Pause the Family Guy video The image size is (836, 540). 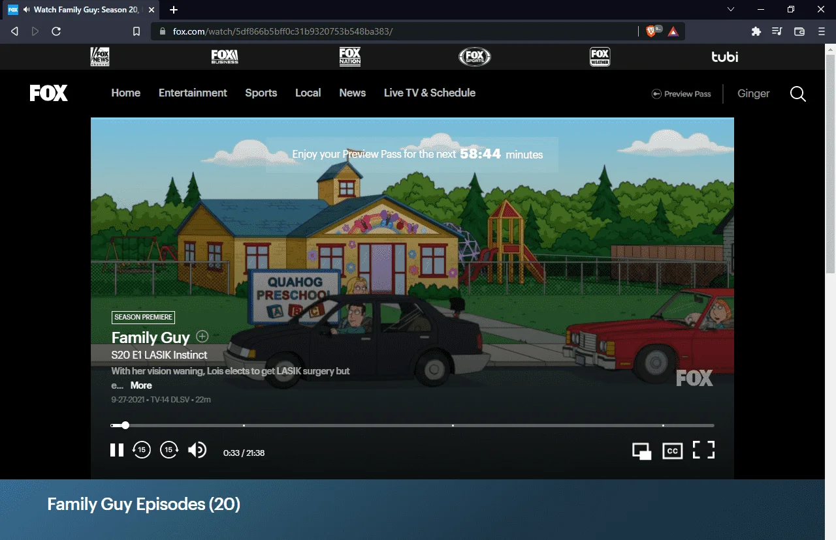pos(117,450)
